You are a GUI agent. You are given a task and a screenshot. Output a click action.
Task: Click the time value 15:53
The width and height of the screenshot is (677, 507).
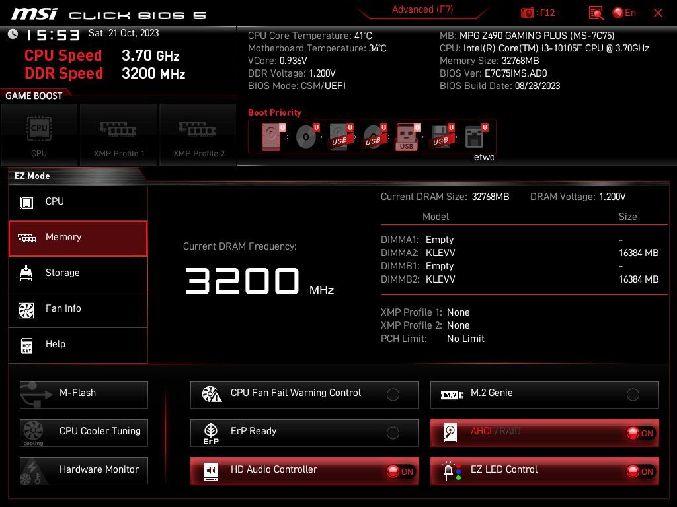point(53,35)
